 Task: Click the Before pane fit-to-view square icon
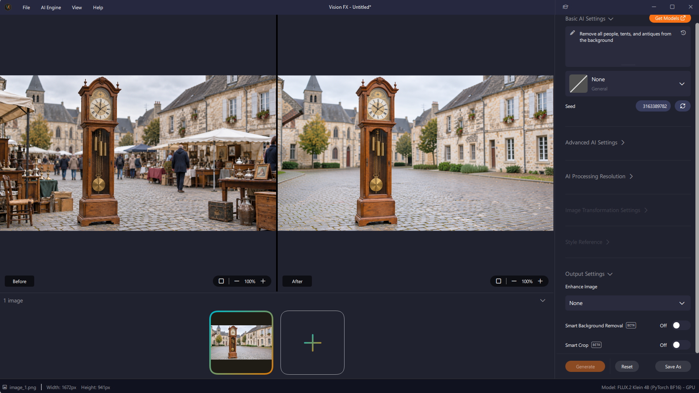[221, 281]
